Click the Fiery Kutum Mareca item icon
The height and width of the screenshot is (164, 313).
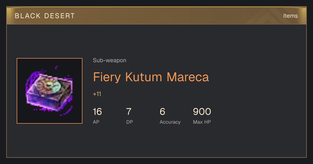pyautogui.click(x=50, y=91)
